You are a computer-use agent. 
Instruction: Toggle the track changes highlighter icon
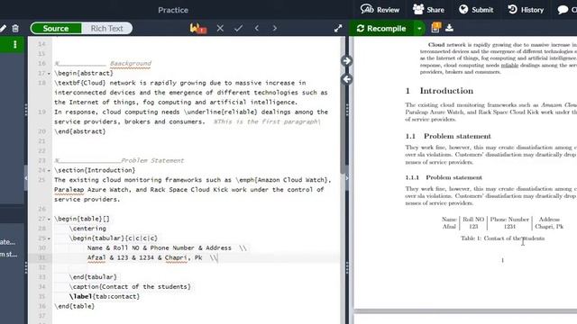tap(198, 28)
